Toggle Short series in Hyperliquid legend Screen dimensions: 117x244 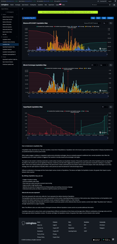click(x=83, y=111)
